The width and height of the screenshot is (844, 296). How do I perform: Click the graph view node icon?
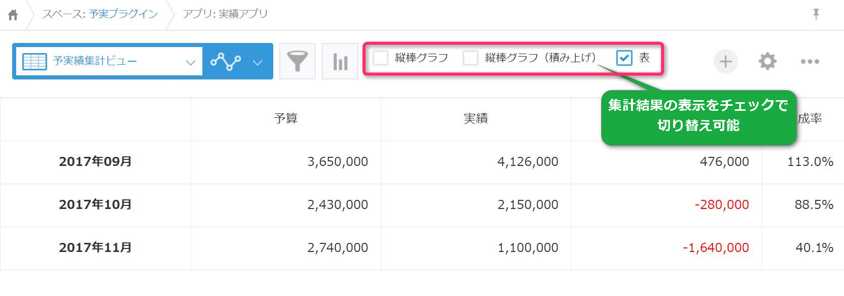(226, 61)
